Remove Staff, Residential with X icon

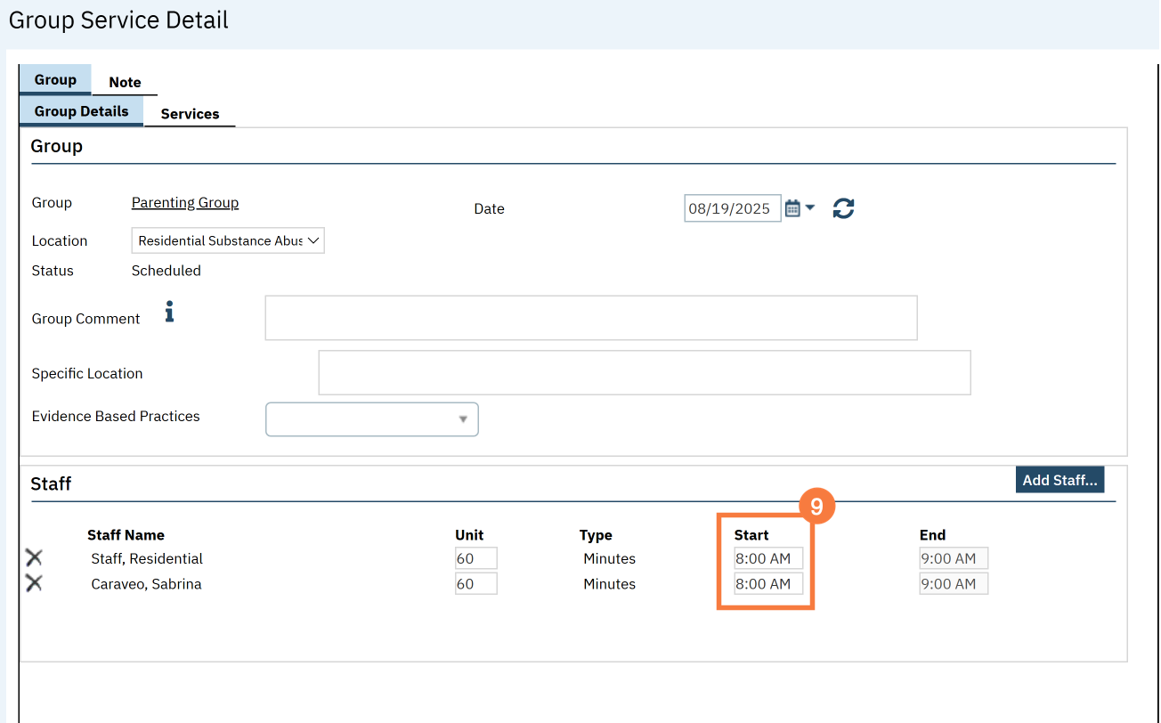pos(34,558)
